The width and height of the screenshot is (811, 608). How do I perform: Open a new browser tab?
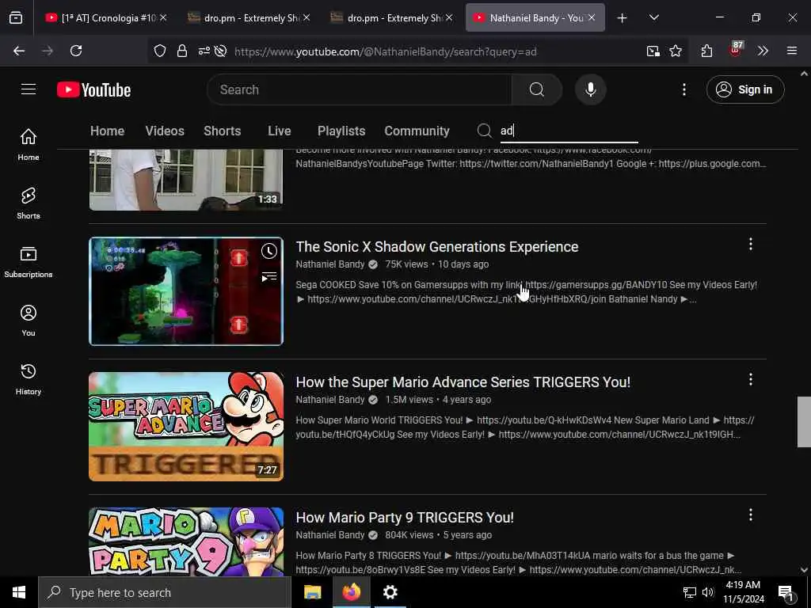623,18
